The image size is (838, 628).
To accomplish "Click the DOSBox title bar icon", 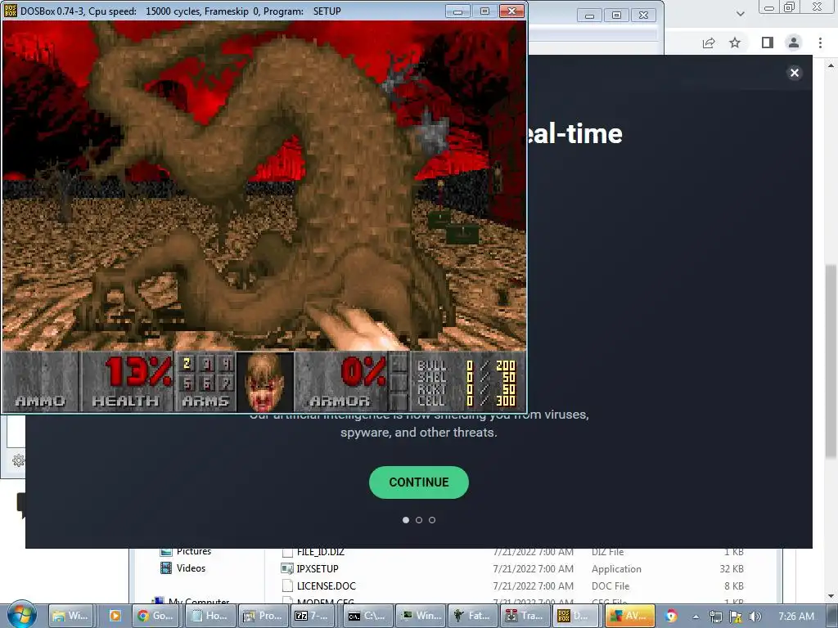I will 10,11.
